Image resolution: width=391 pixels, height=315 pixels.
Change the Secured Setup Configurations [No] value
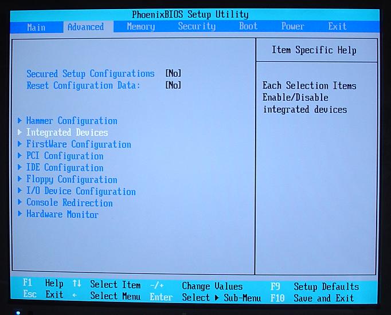click(x=173, y=73)
